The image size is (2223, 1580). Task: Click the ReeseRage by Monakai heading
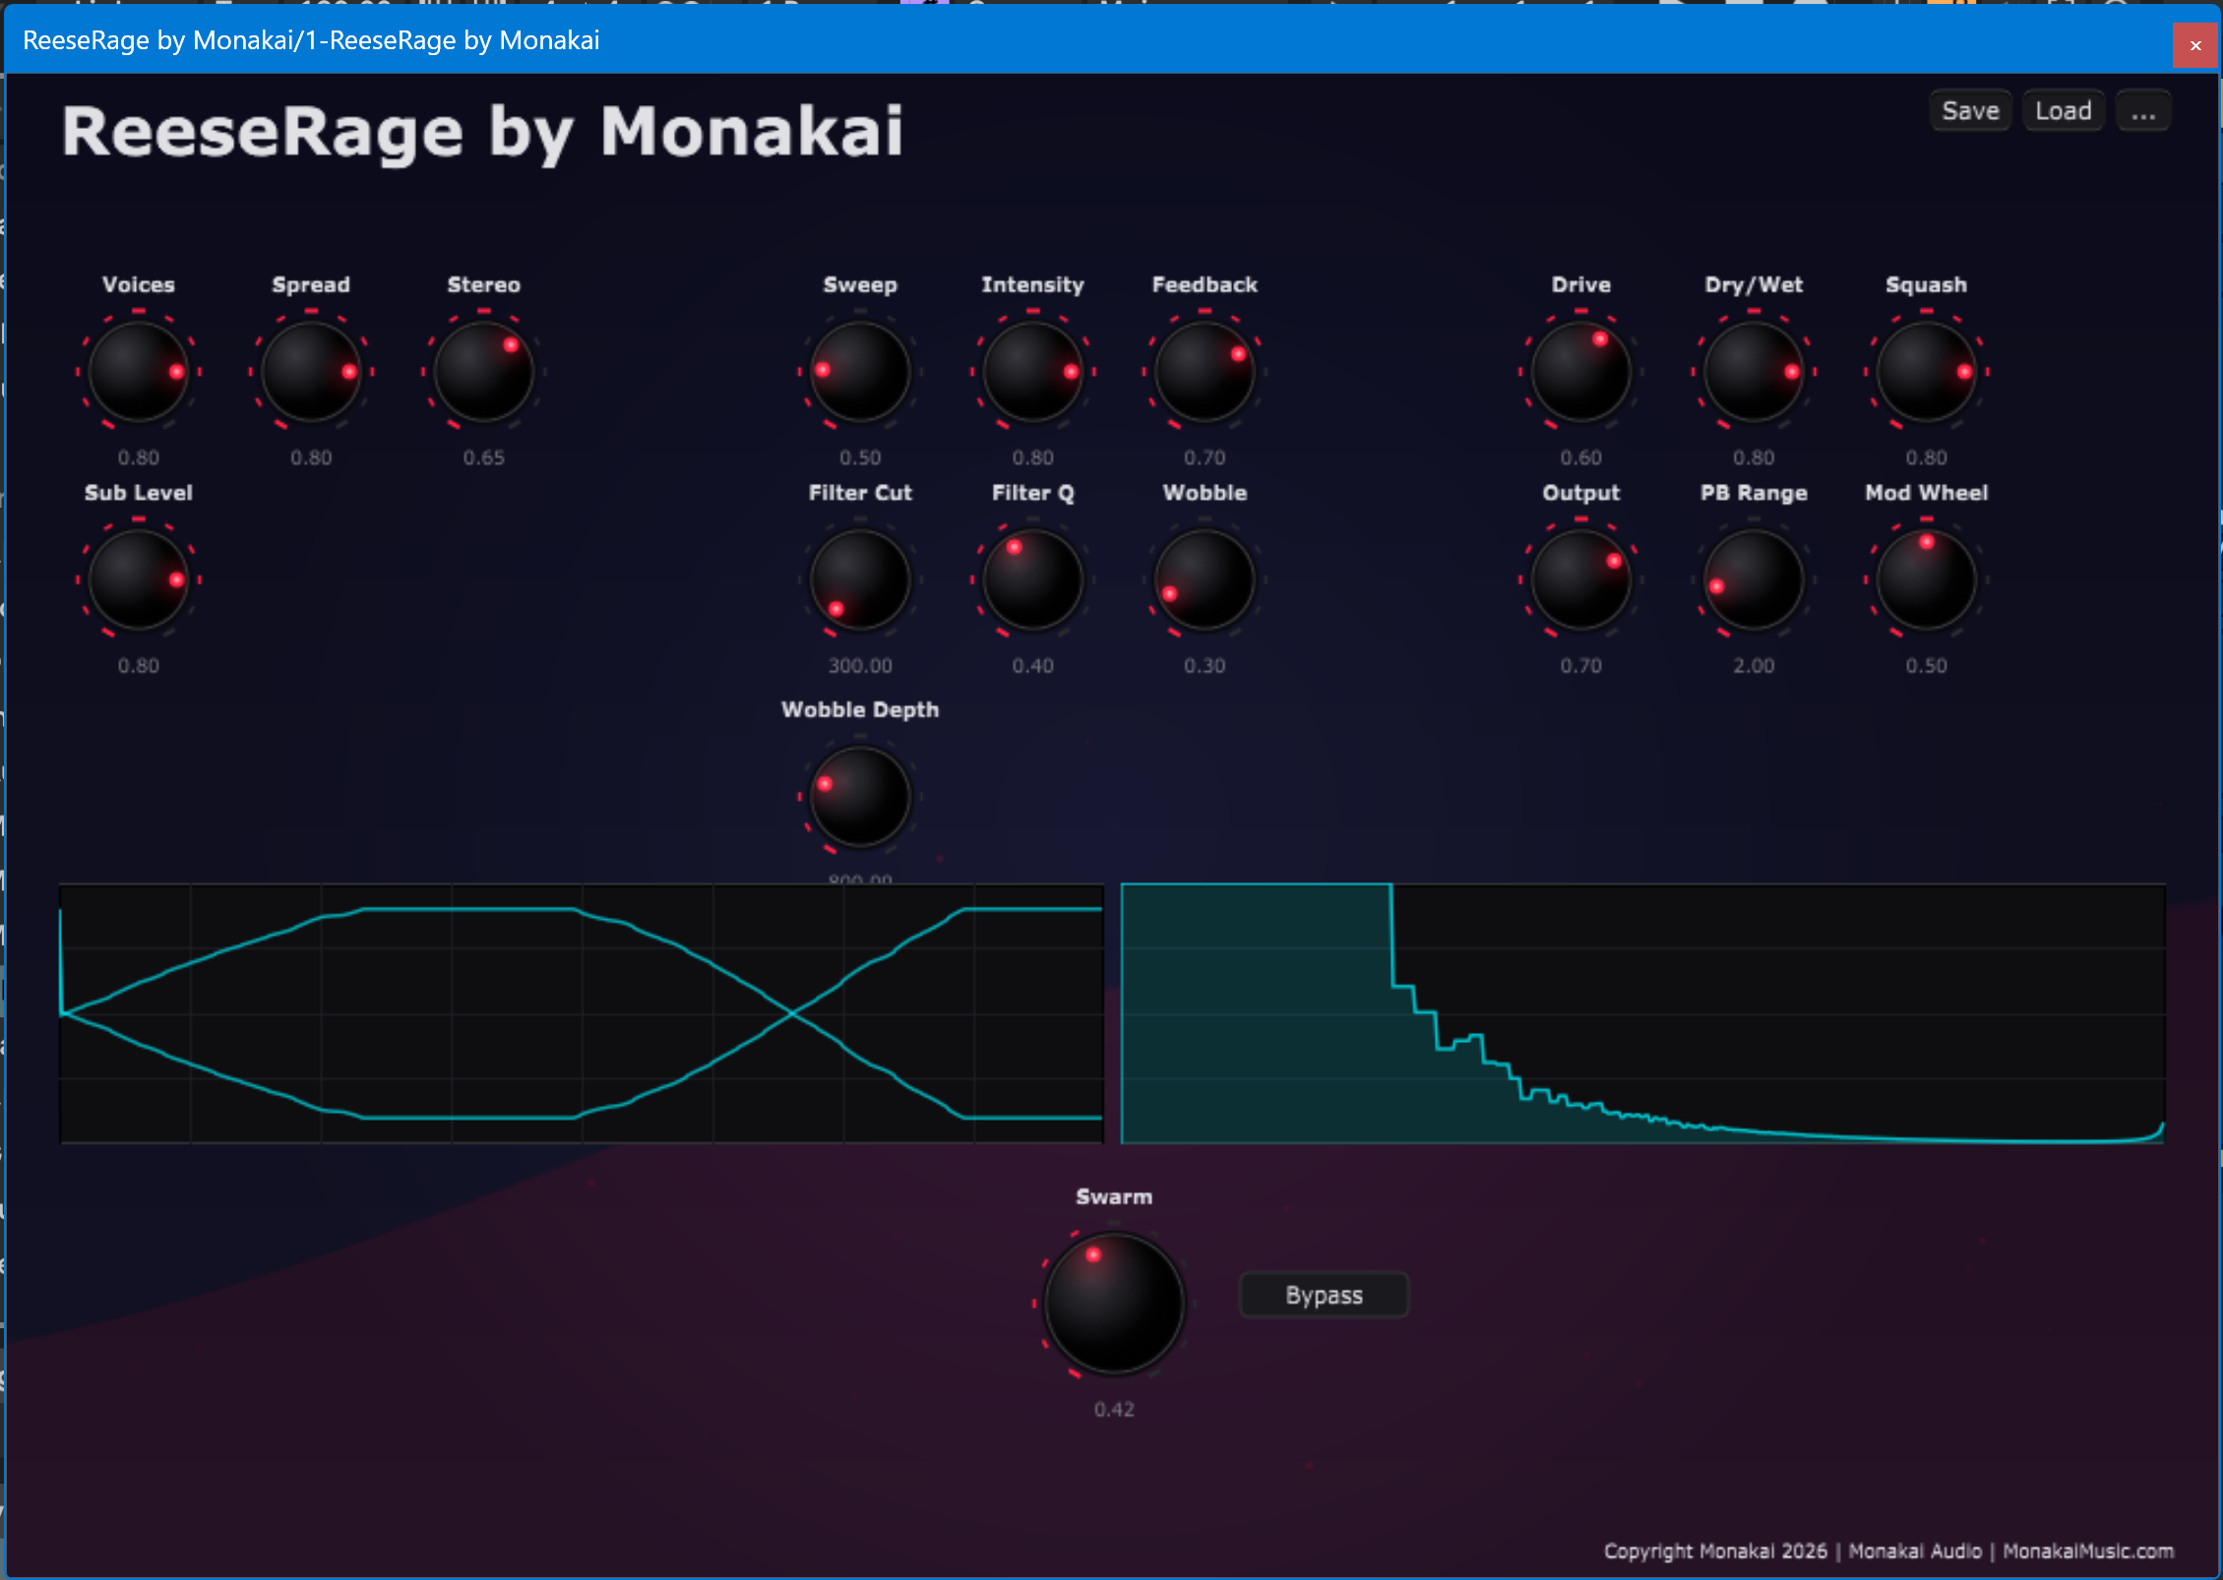(x=482, y=132)
